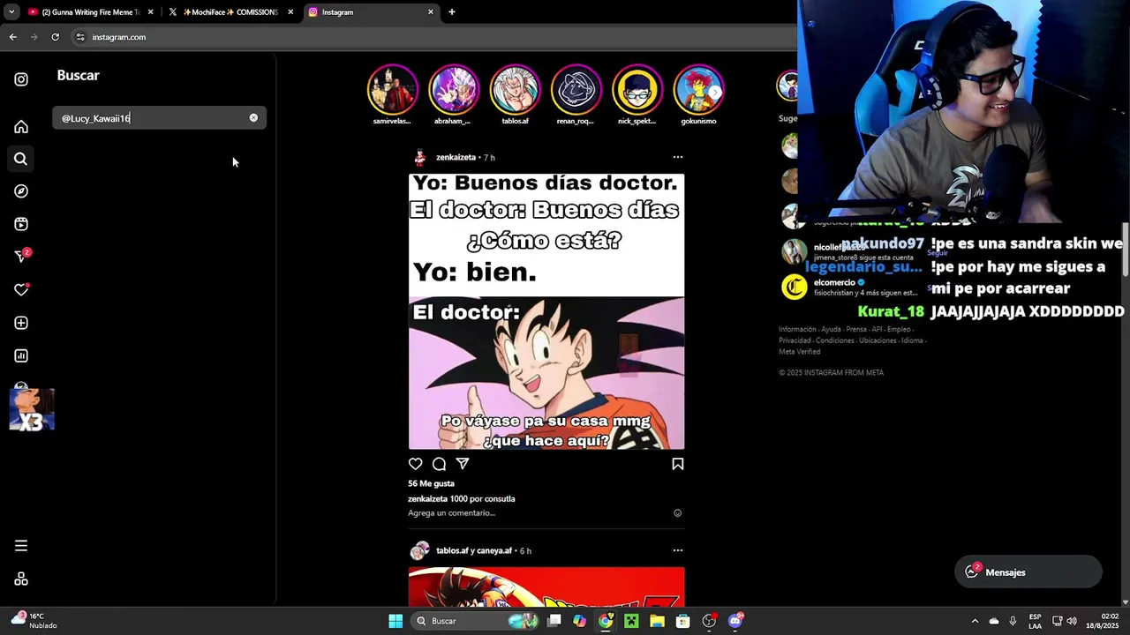The height and width of the screenshot is (635, 1130).
Task: Open Copilot from the taskbar
Action: (x=579, y=621)
